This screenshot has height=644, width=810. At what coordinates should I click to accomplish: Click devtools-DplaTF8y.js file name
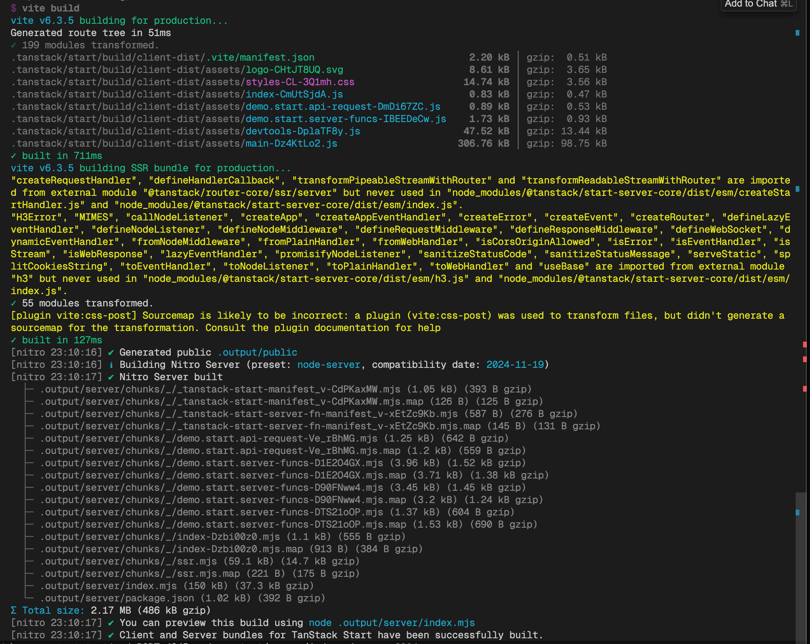303,131
